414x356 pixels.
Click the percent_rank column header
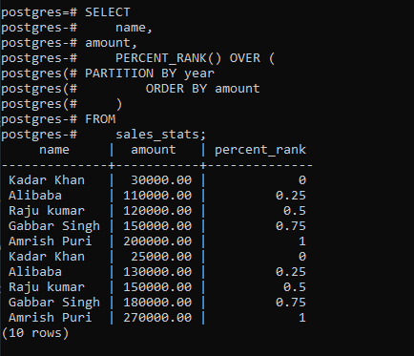[260, 150]
